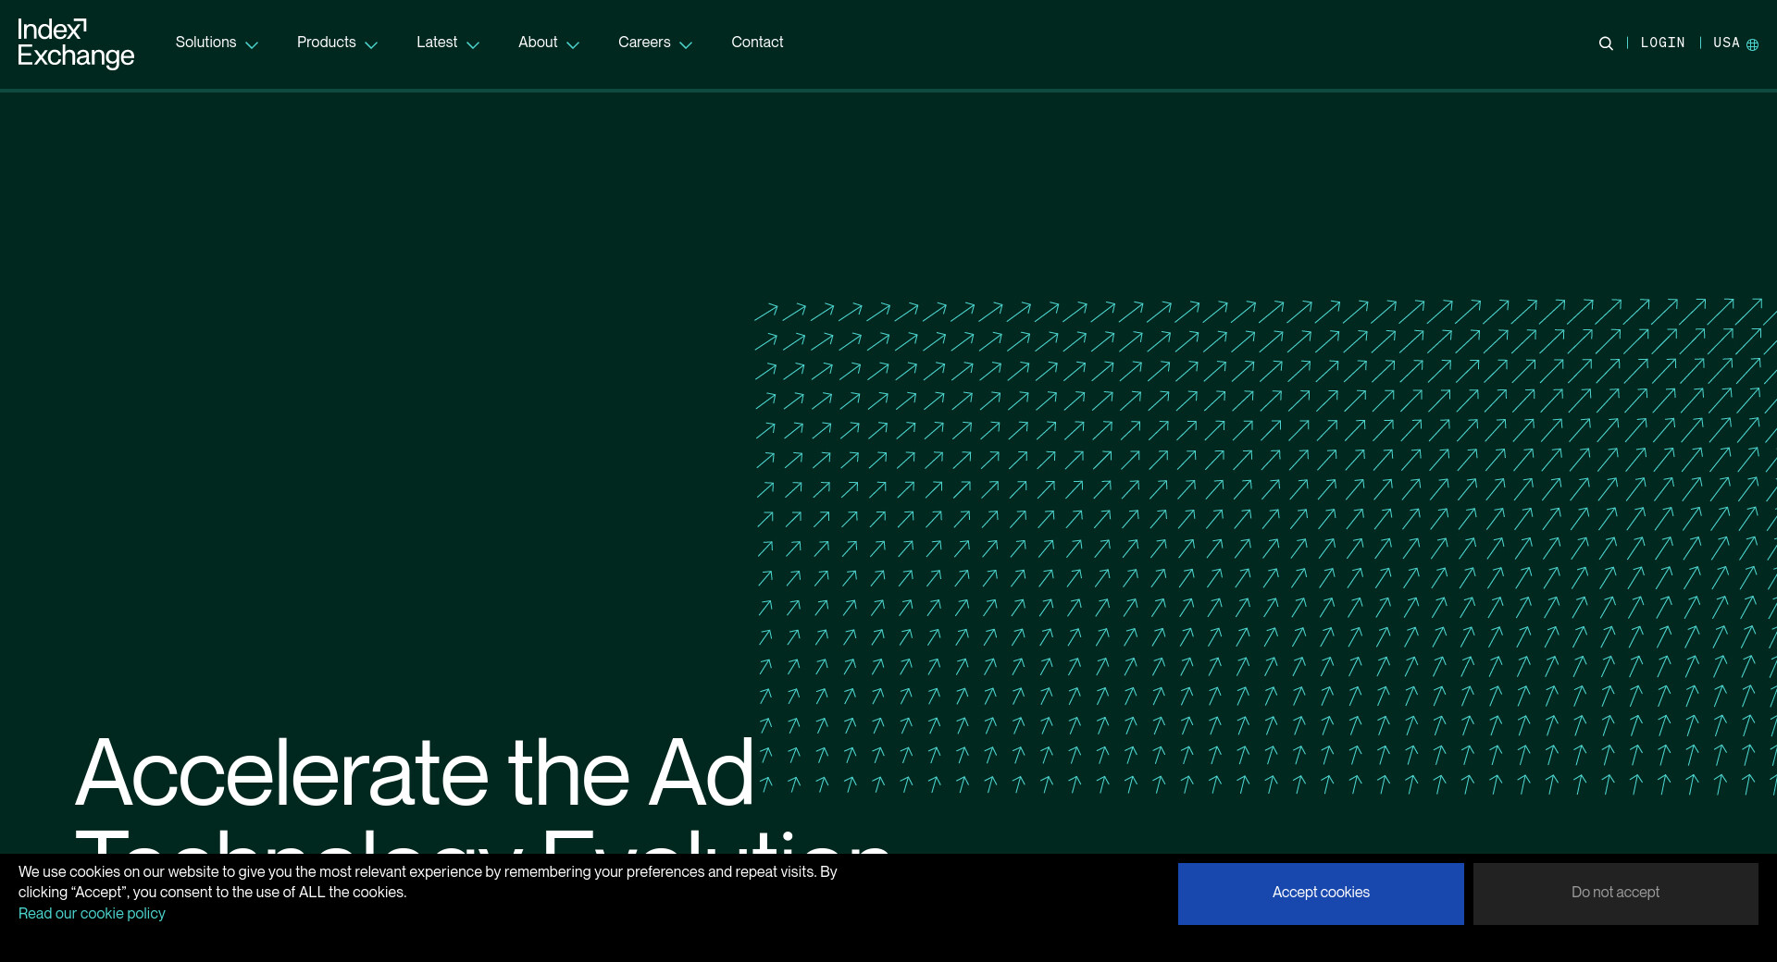Click the globe icon beside USA
Image resolution: width=1777 pixels, height=962 pixels.
coord(1752,44)
